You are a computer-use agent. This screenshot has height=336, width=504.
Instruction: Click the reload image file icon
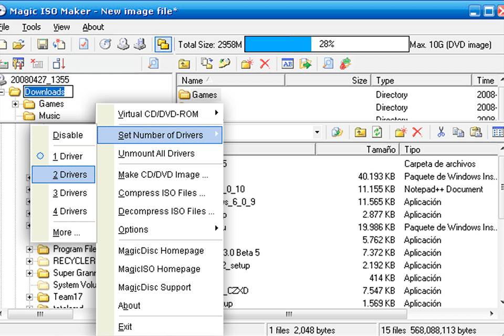coord(59,45)
